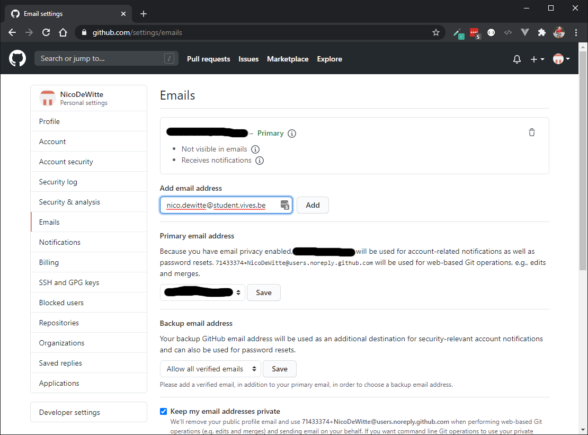
Task: Click info icon next to Primary
Action: [292, 134]
